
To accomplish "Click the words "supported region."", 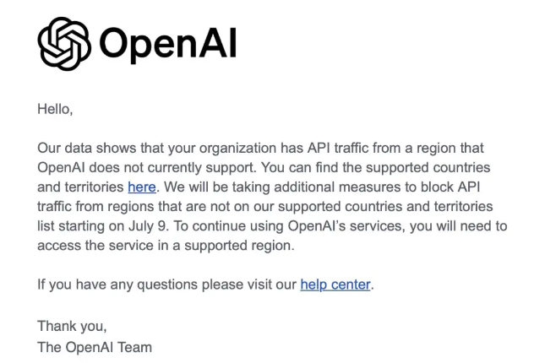I will 239,246.
